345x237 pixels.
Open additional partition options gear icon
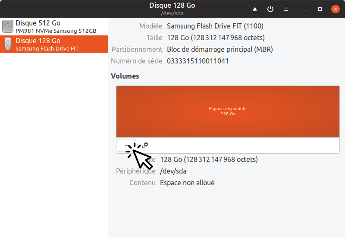[x=145, y=145]
